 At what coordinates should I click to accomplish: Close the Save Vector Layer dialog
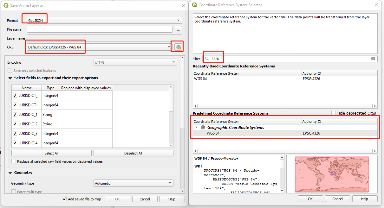click(183, 5)
